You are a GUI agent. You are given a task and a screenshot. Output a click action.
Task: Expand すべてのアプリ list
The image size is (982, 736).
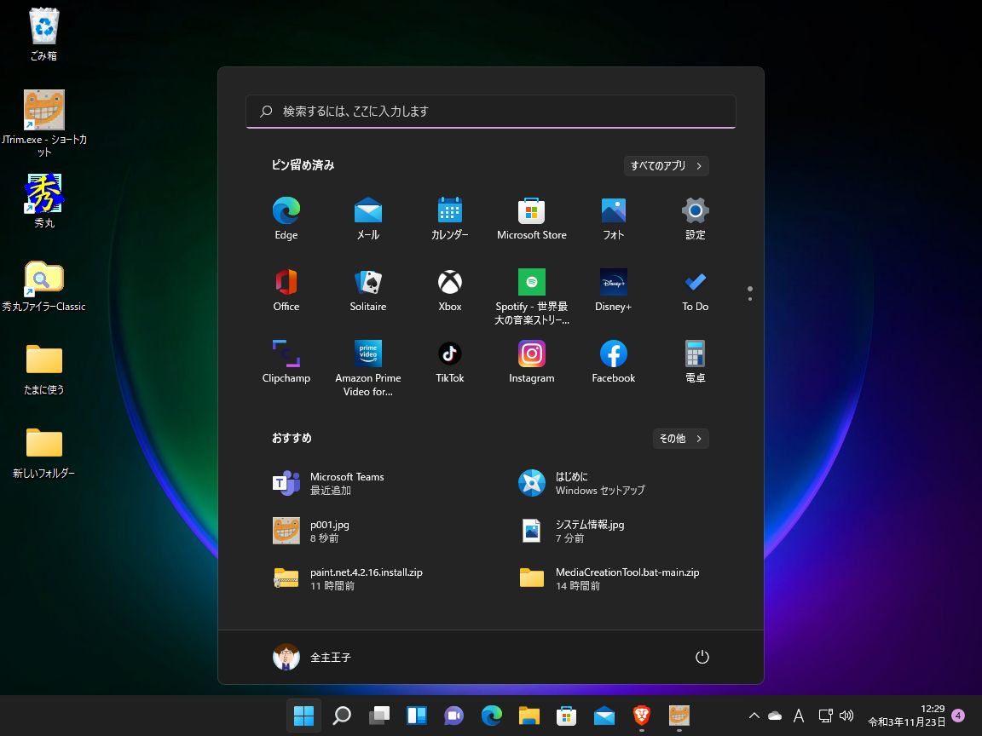click(667, 166)
